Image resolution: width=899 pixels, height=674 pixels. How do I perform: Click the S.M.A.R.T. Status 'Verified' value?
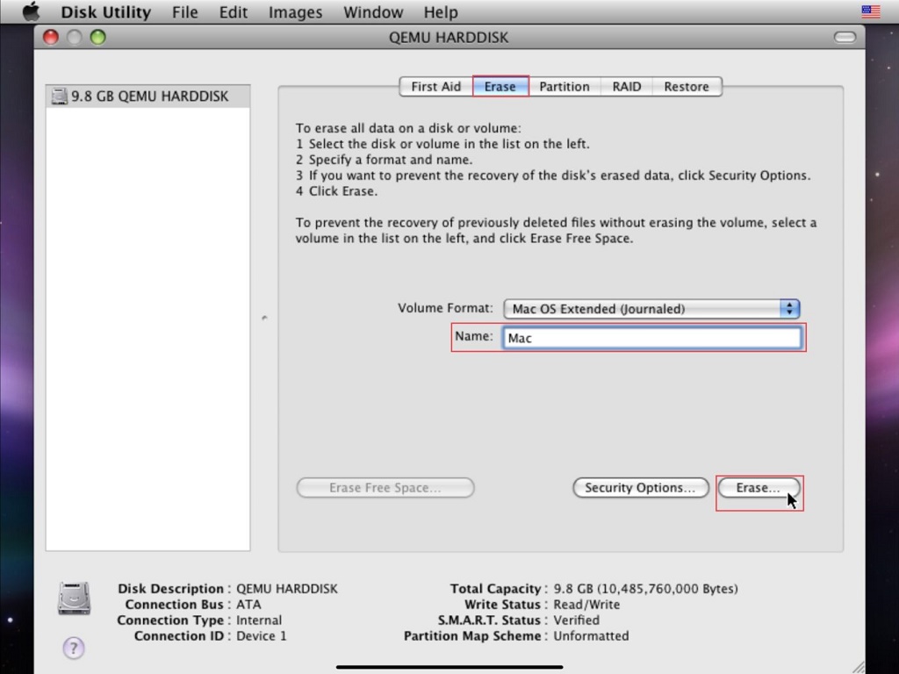[576, 620]
